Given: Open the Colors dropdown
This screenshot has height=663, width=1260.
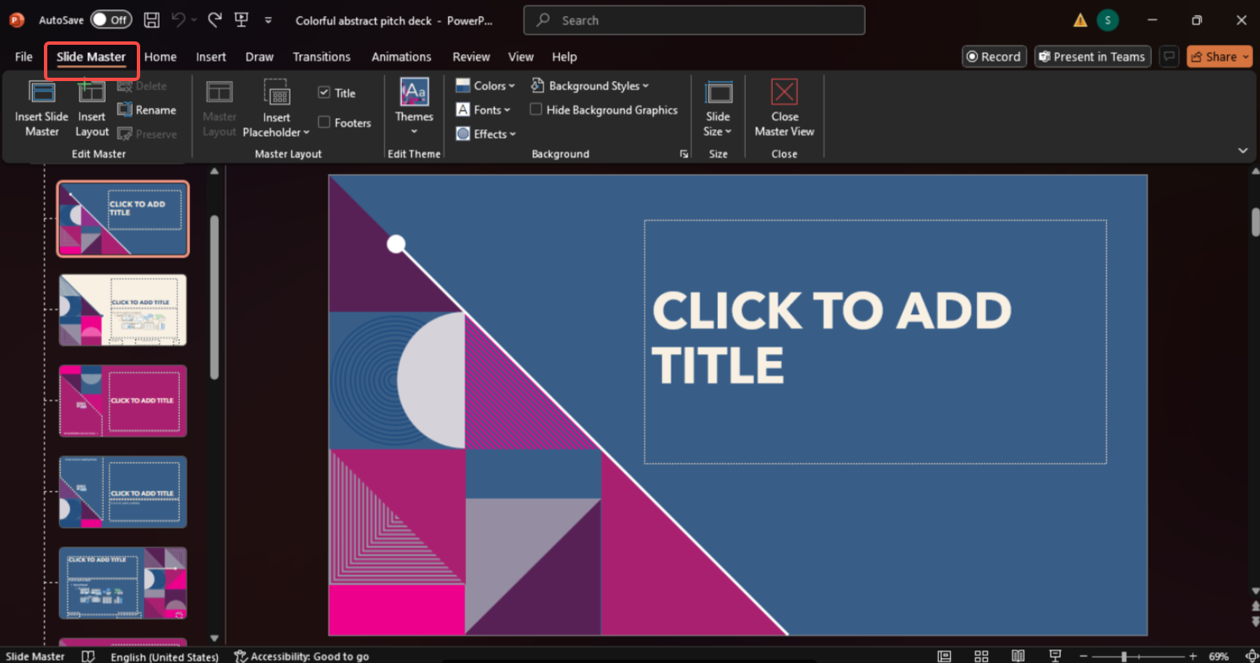Looking at the screenshot, I should [x=486, y=85].
